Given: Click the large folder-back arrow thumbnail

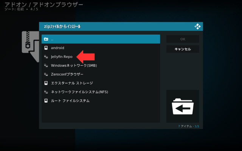Looking at the screenshot, I should (x=183, y=107).
